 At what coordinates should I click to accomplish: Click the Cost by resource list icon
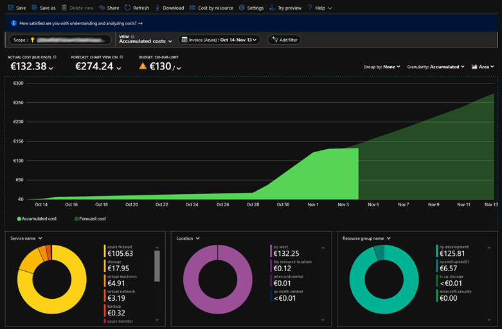pos(192,8)
